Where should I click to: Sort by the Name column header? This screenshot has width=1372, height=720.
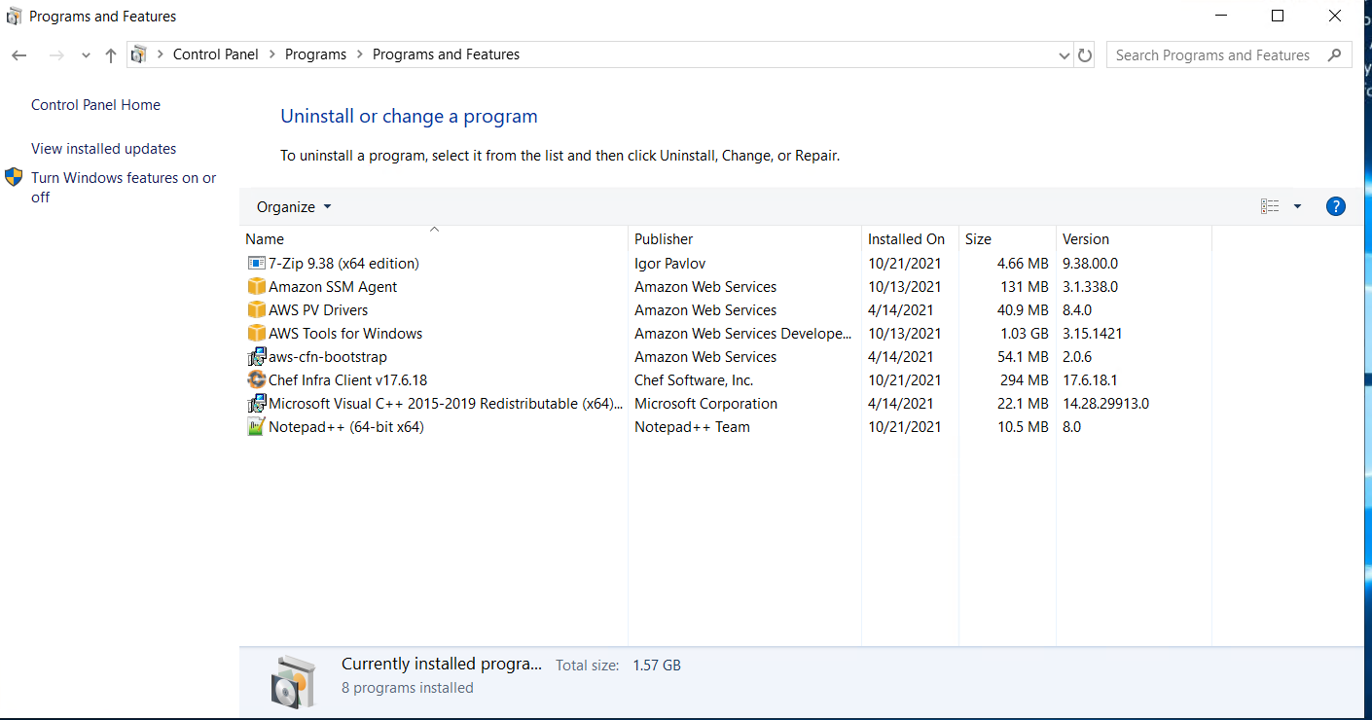coord(433,238)
